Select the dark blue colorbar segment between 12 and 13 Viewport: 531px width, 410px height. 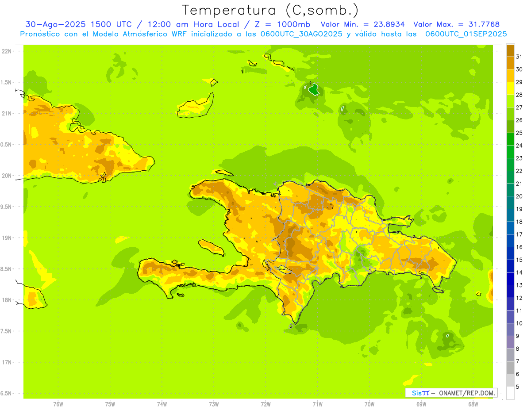510,291
